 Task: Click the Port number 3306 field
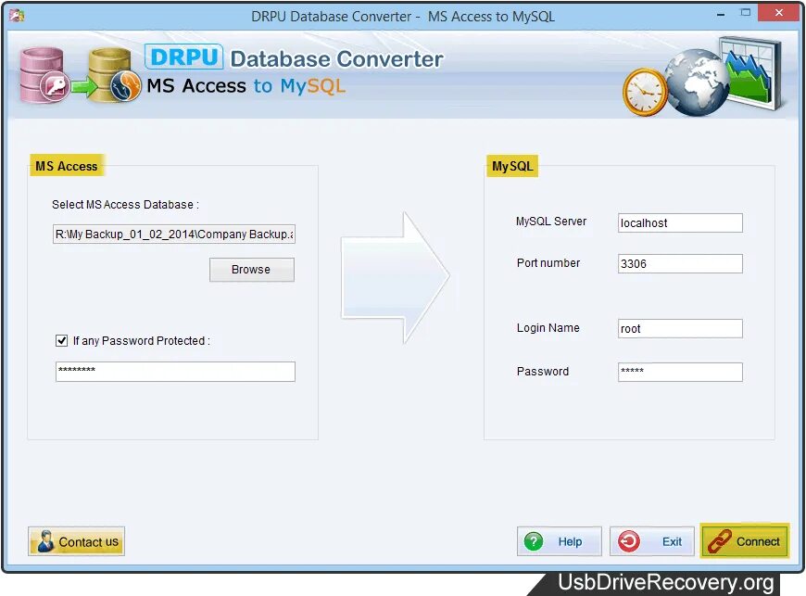point(679,263)
